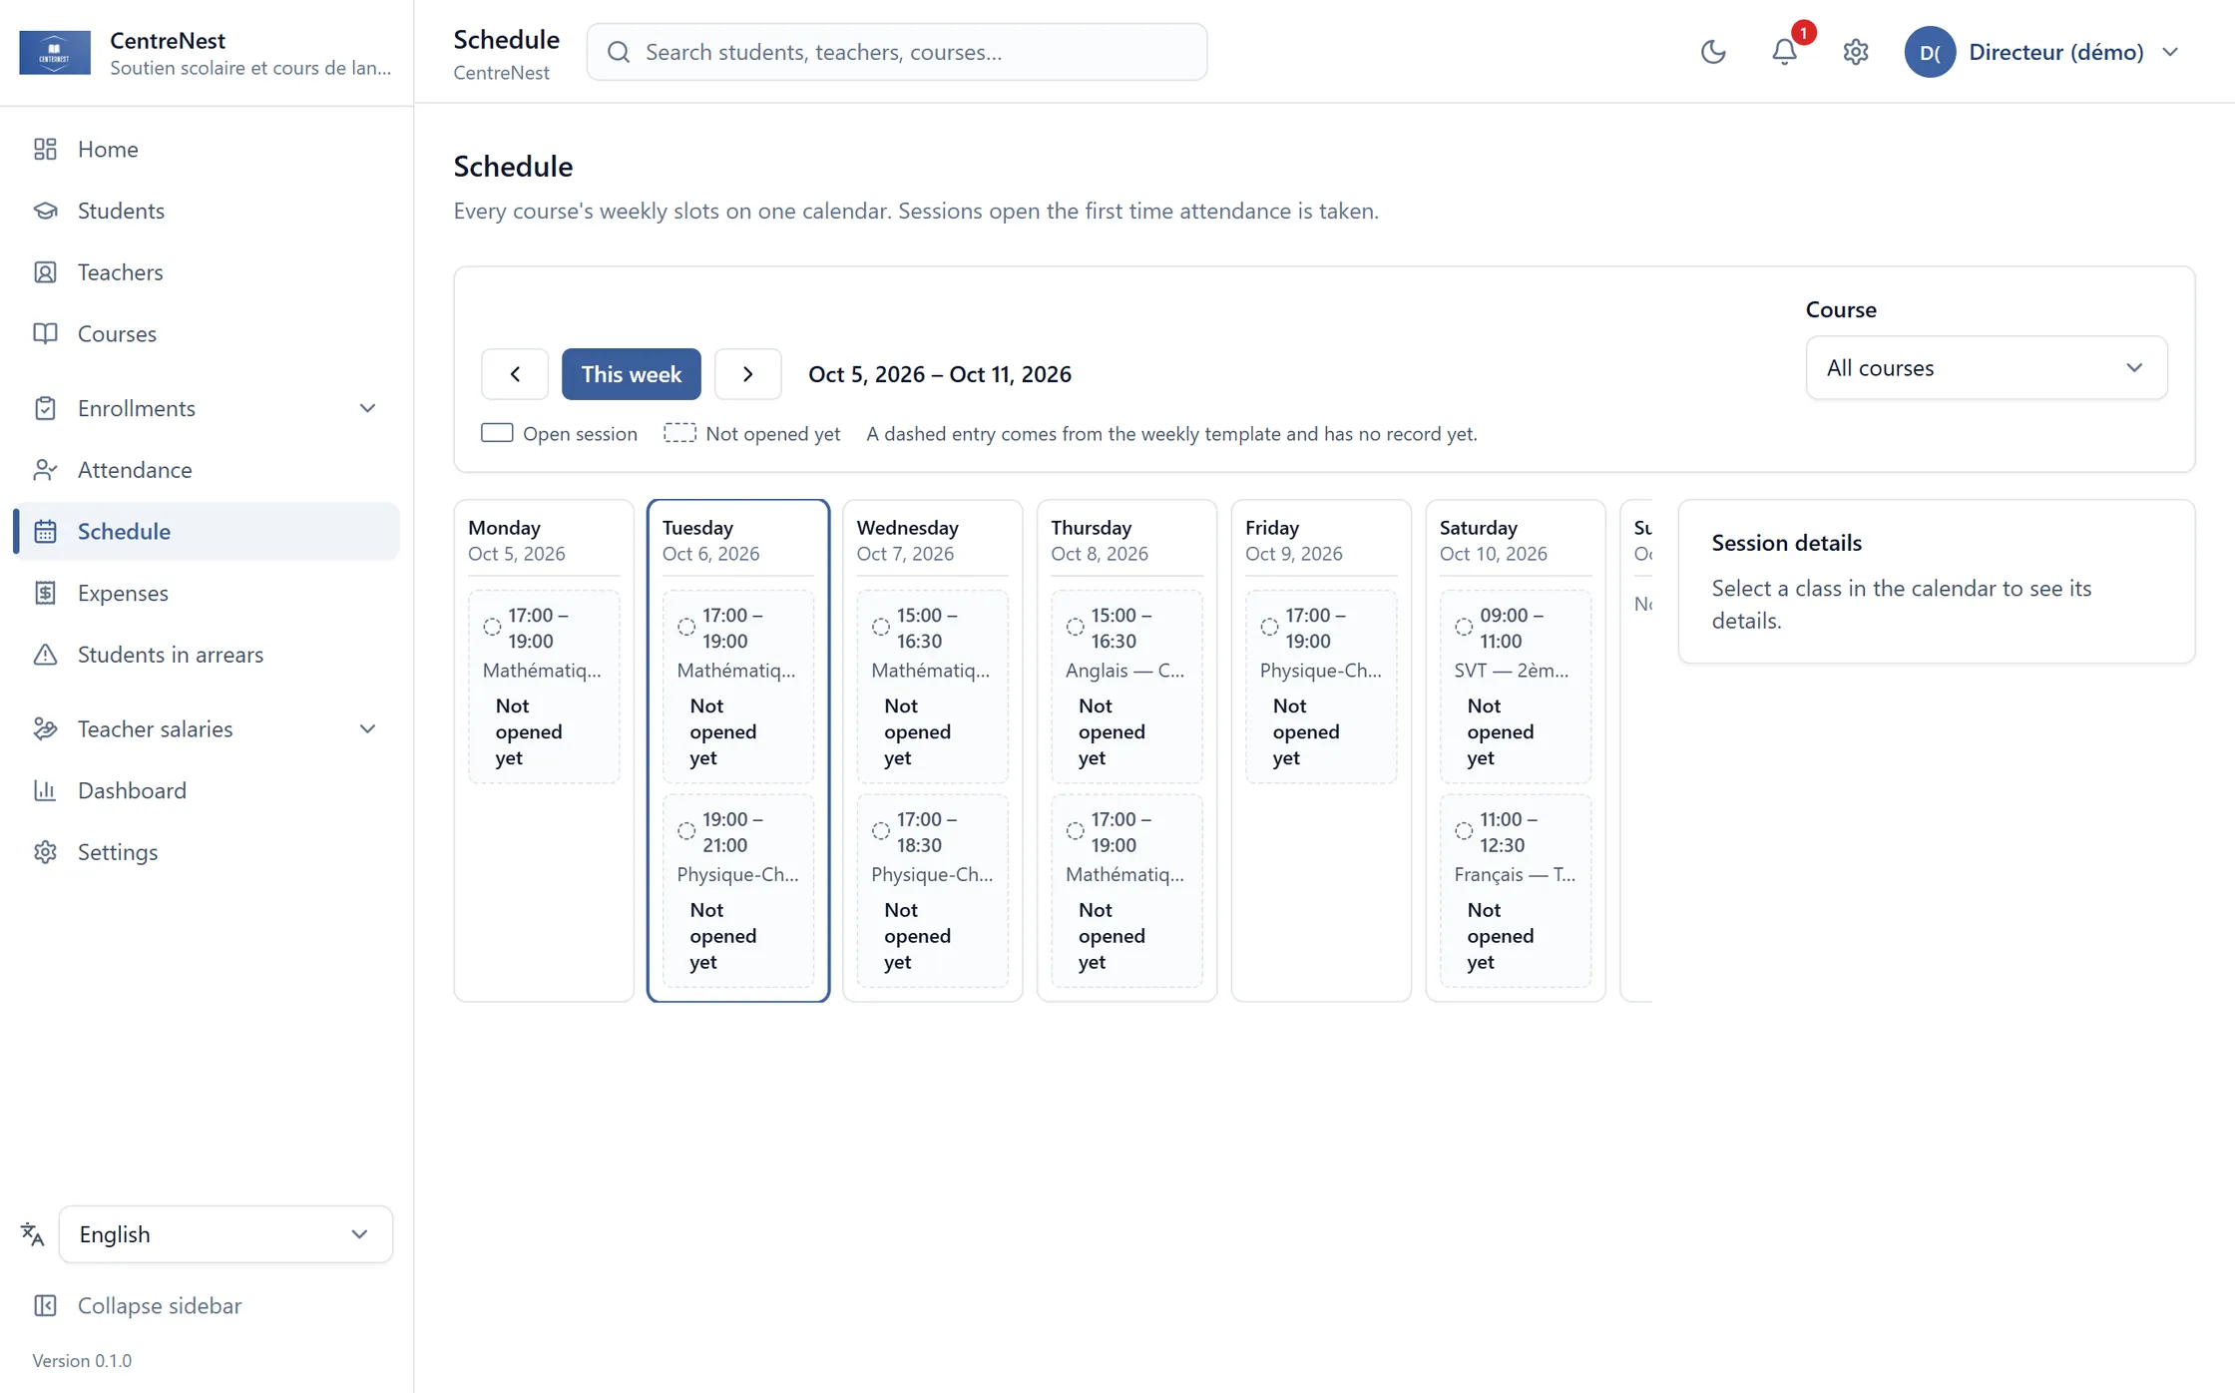Image resolution: width=2235 pixels, height=1393 pixels.
Task: Select Tuesday 17:00 – 19:00 Mathématiques session
Action: pyautogui.click(x=738, y=687)
